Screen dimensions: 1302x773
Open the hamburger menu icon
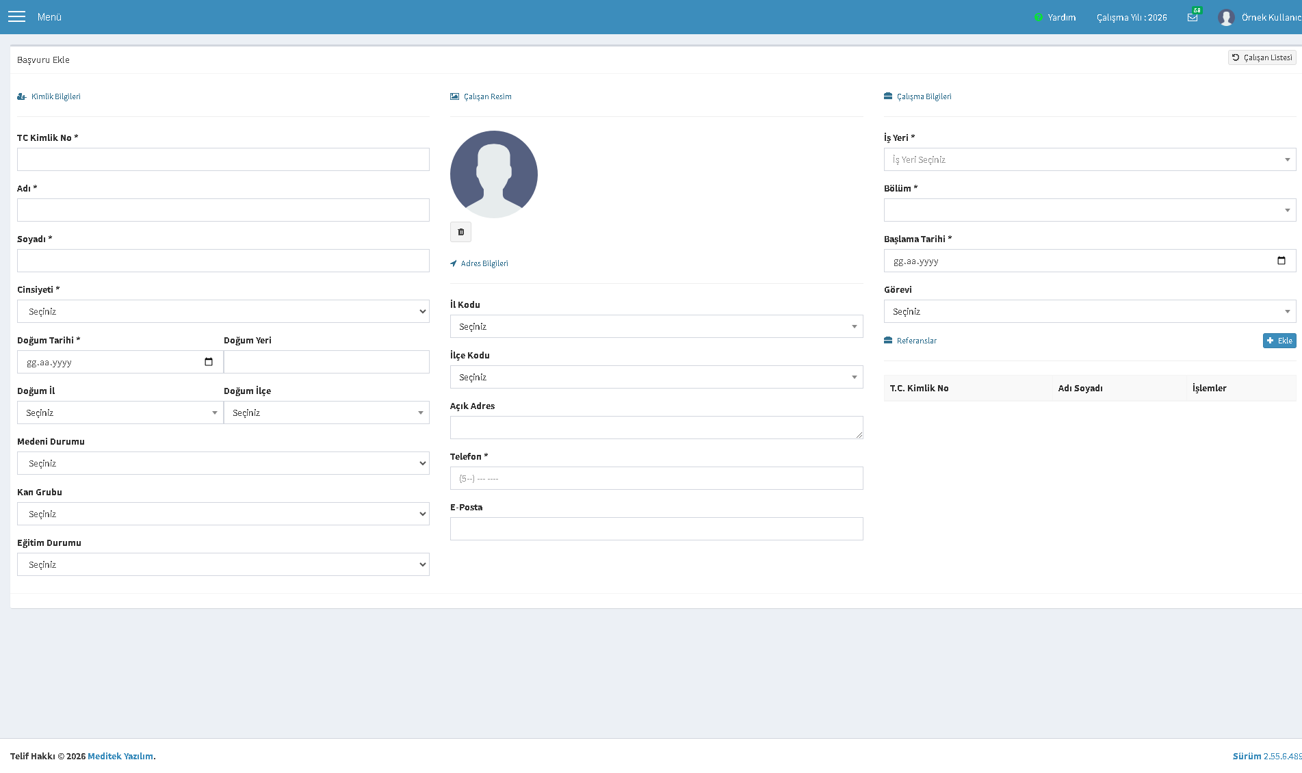pos(16,16)
